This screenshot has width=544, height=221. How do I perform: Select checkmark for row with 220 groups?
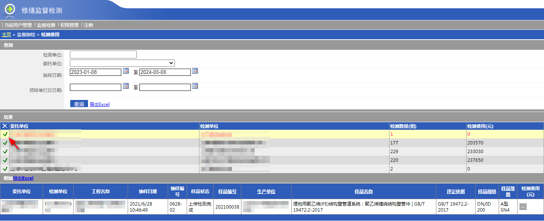click(x=5, y=160)
